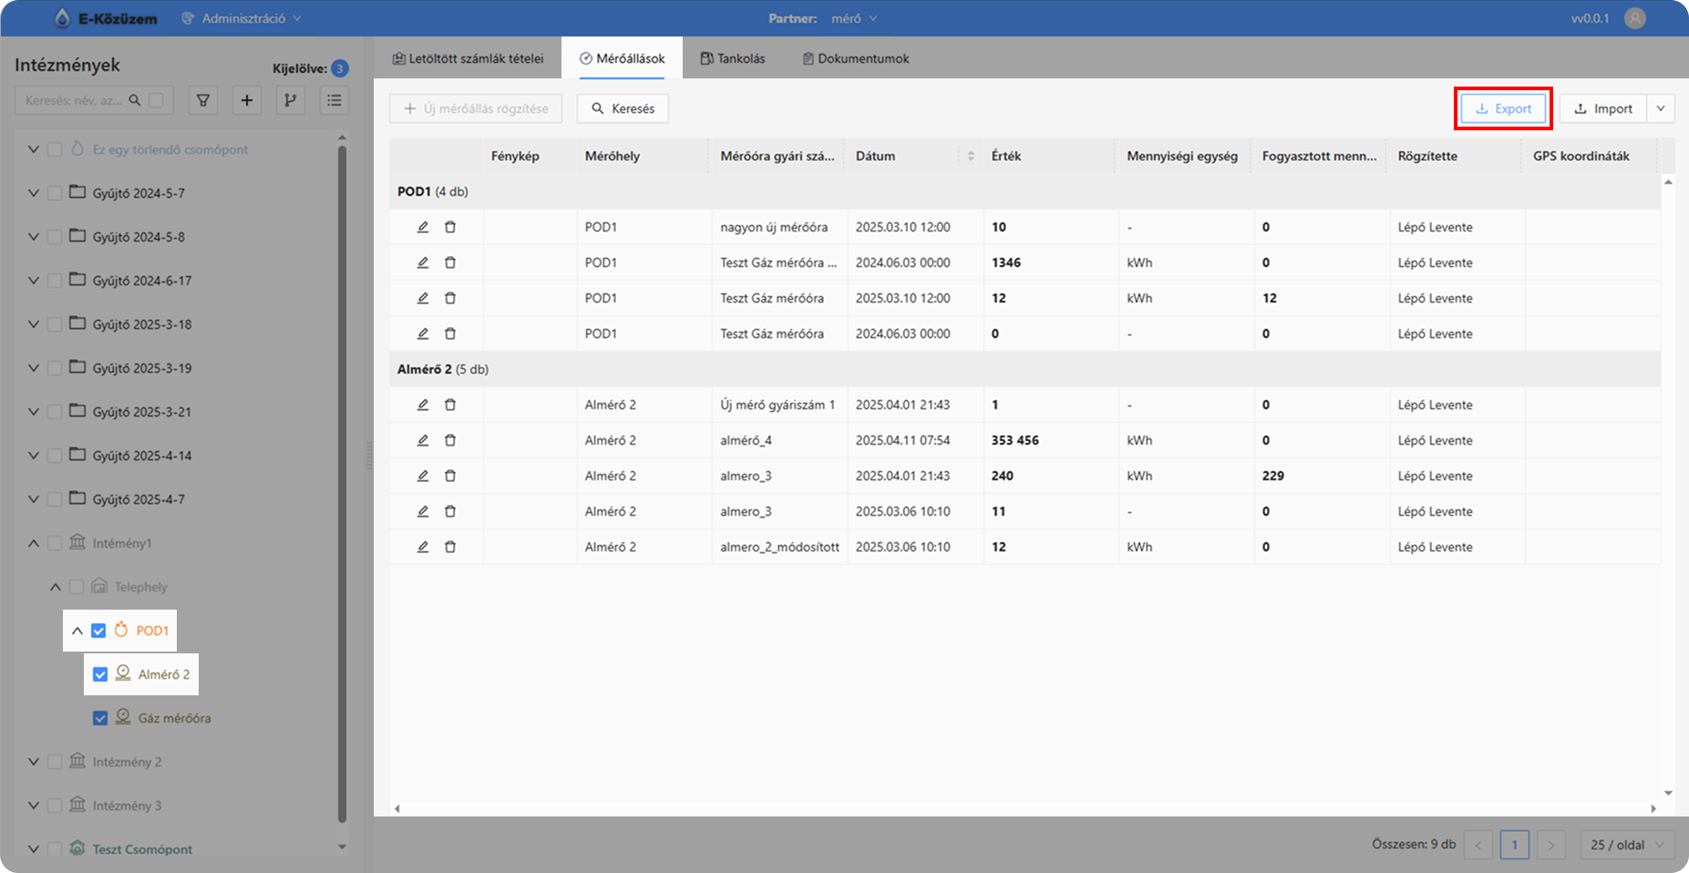Open the 25 / oldal page size dropdown
Image resolution: width=1689 pixels, height=873 pixels.
[1627, 845]
